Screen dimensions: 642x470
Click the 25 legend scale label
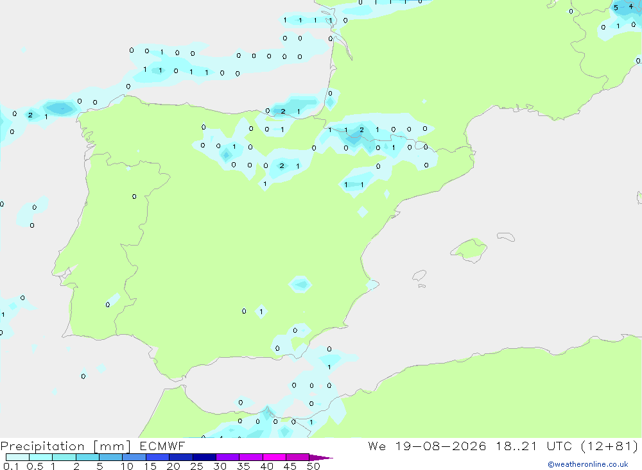(x=197, y=466)
